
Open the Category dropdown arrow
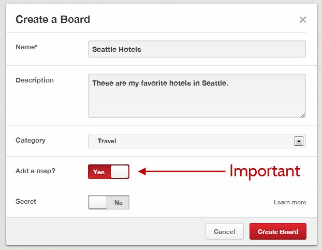[299, 141]
